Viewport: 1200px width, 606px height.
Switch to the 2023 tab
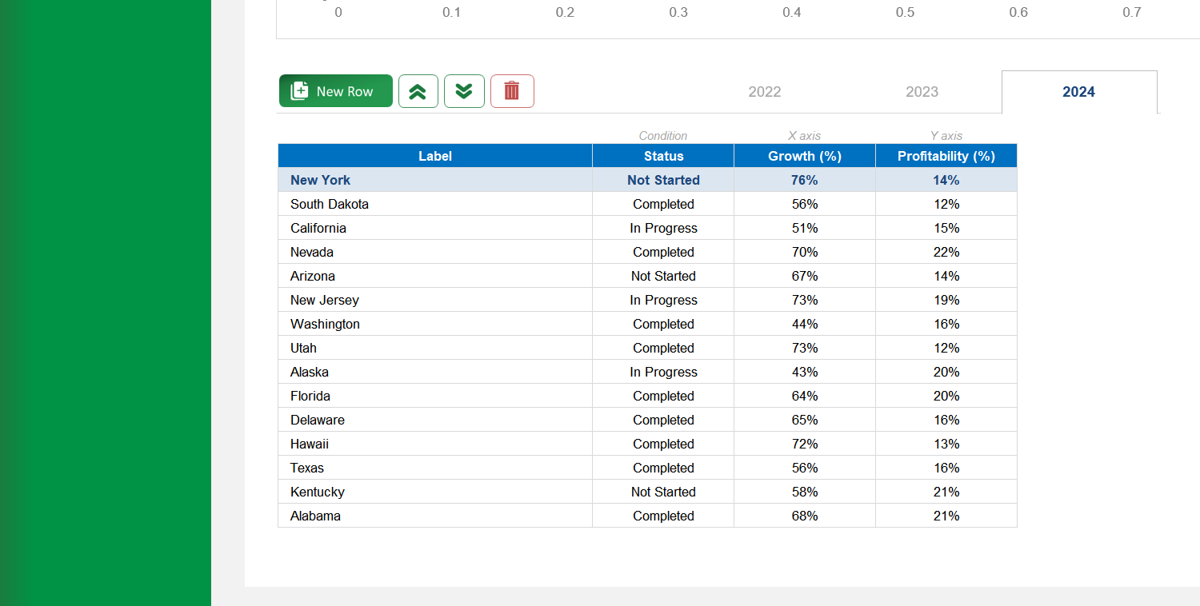tap(921, 92)
